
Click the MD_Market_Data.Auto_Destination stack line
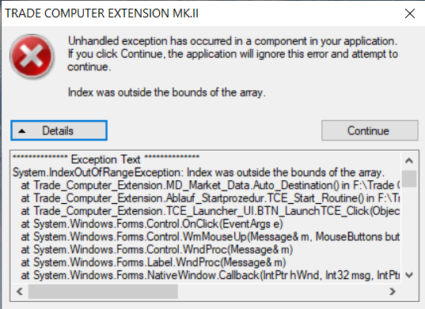210,186
